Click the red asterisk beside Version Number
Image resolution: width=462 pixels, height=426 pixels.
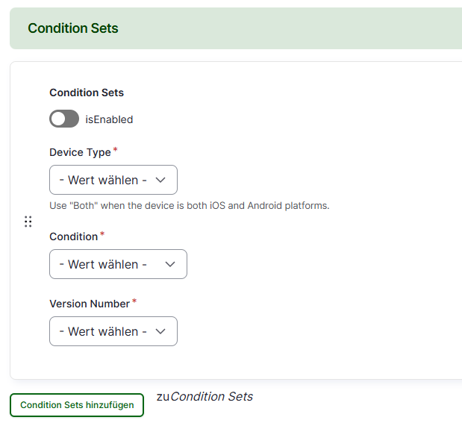pos(134,301)
